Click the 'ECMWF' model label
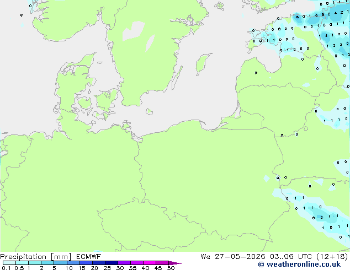 [89, 257]
